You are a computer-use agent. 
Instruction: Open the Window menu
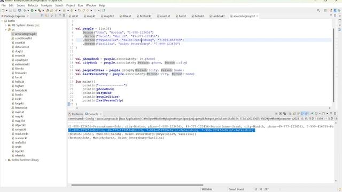click(91, 5)
